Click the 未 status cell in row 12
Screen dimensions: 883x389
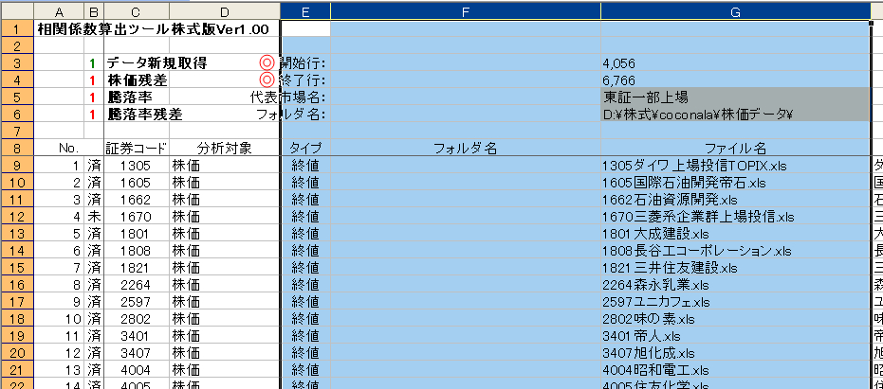(94, 217)
